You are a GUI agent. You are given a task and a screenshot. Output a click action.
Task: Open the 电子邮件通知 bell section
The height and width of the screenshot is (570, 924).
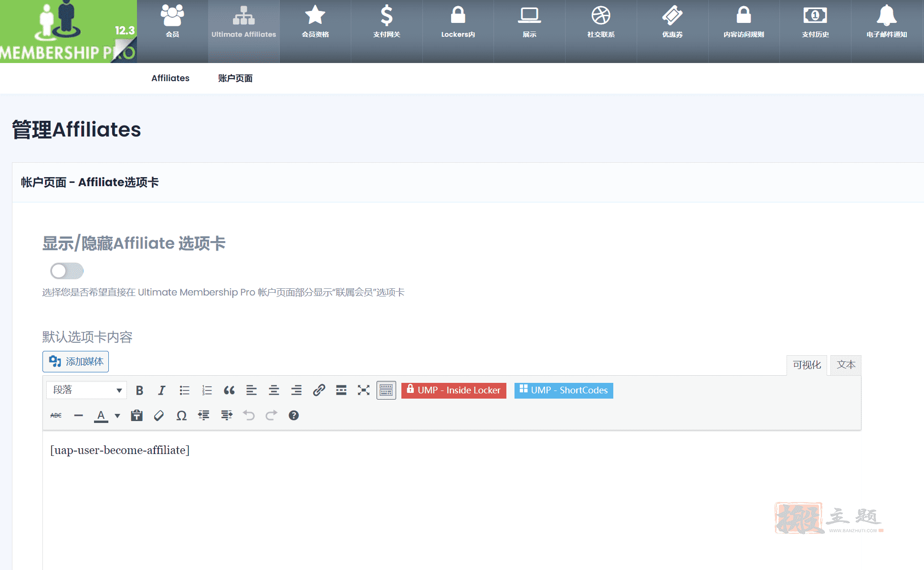(x=887, y=32)
